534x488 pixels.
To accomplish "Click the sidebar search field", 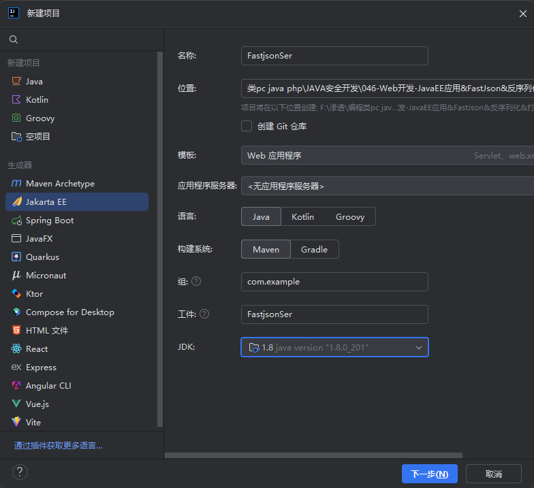I will 82,39.
